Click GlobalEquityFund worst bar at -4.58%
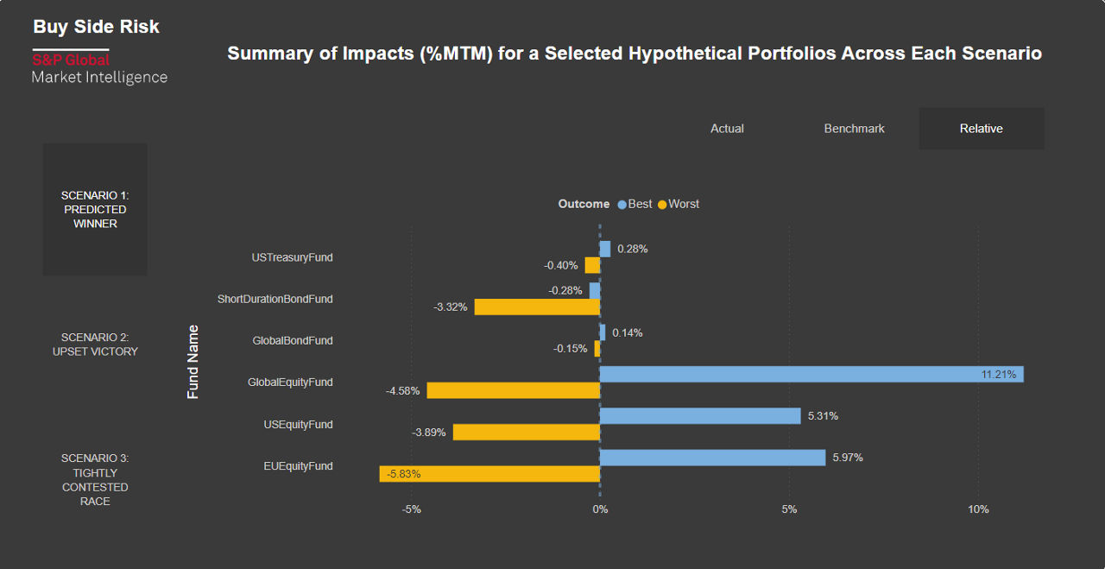1105x569 pixels. [x=514, y=390]
